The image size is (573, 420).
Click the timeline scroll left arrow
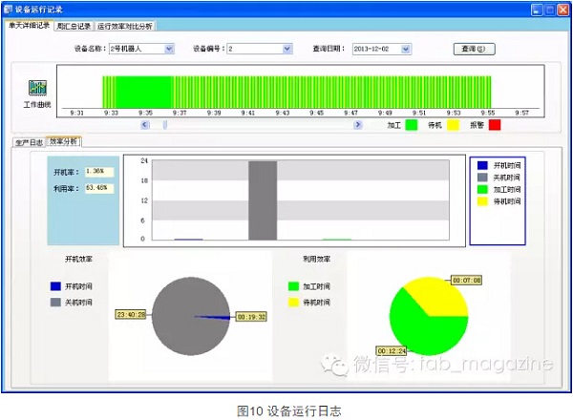coord(144,124)
